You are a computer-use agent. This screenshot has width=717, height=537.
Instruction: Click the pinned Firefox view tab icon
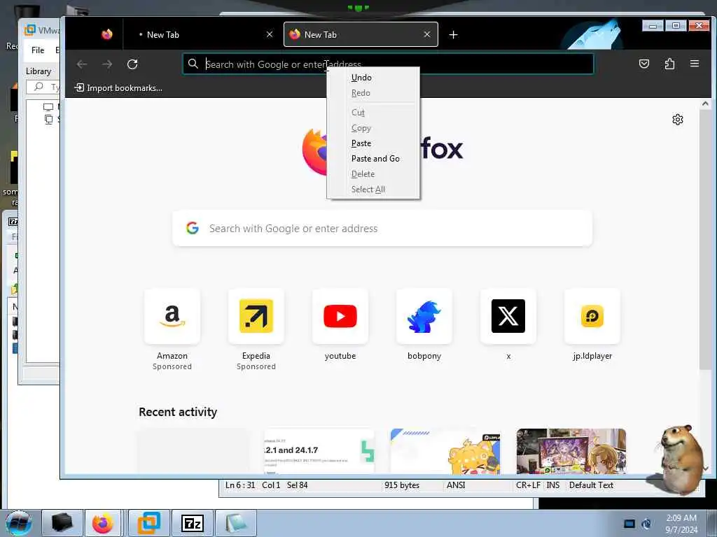(x=107, y=34)
